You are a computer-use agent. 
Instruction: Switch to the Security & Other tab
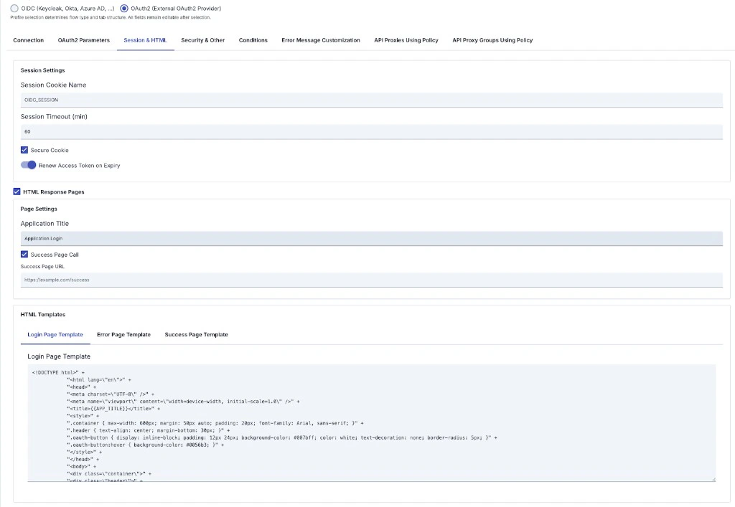click(202, 41)
